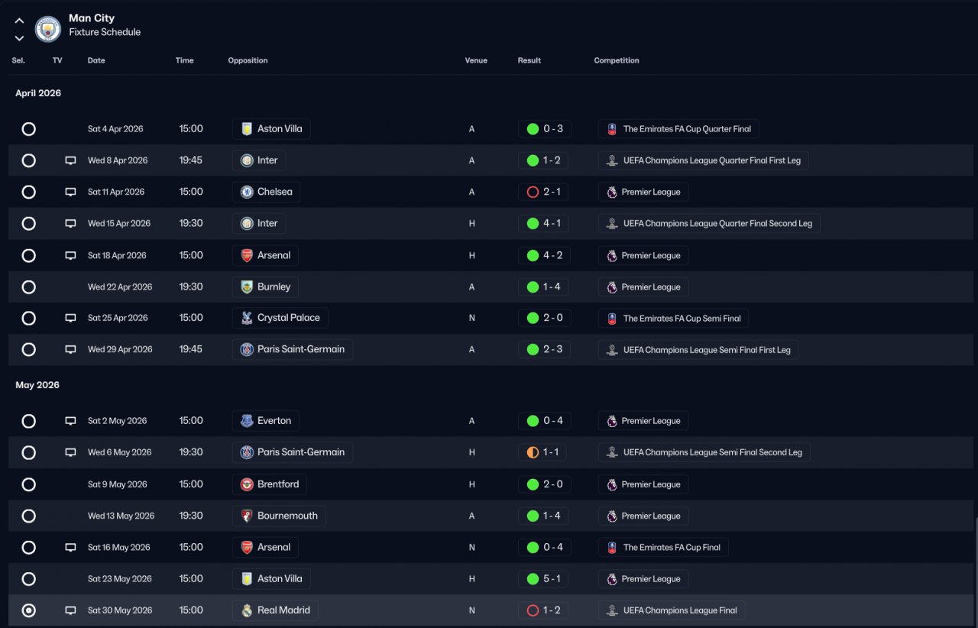Click the up chevron beside Man City

tap(19, 21)
